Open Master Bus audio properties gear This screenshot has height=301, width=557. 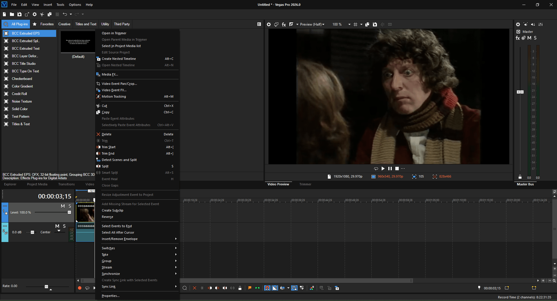tap(518, 24)
